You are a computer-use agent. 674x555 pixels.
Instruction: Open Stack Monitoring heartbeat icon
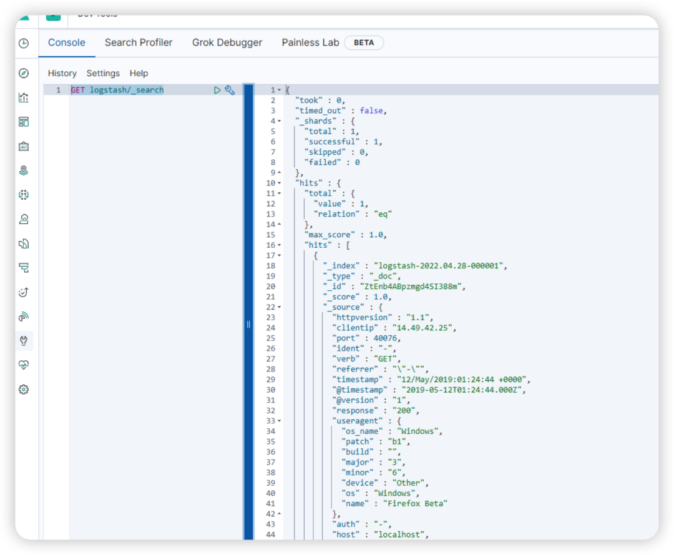coord(24,365)
